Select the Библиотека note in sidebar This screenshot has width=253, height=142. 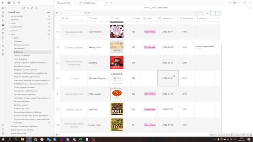(x=32, y=52)
